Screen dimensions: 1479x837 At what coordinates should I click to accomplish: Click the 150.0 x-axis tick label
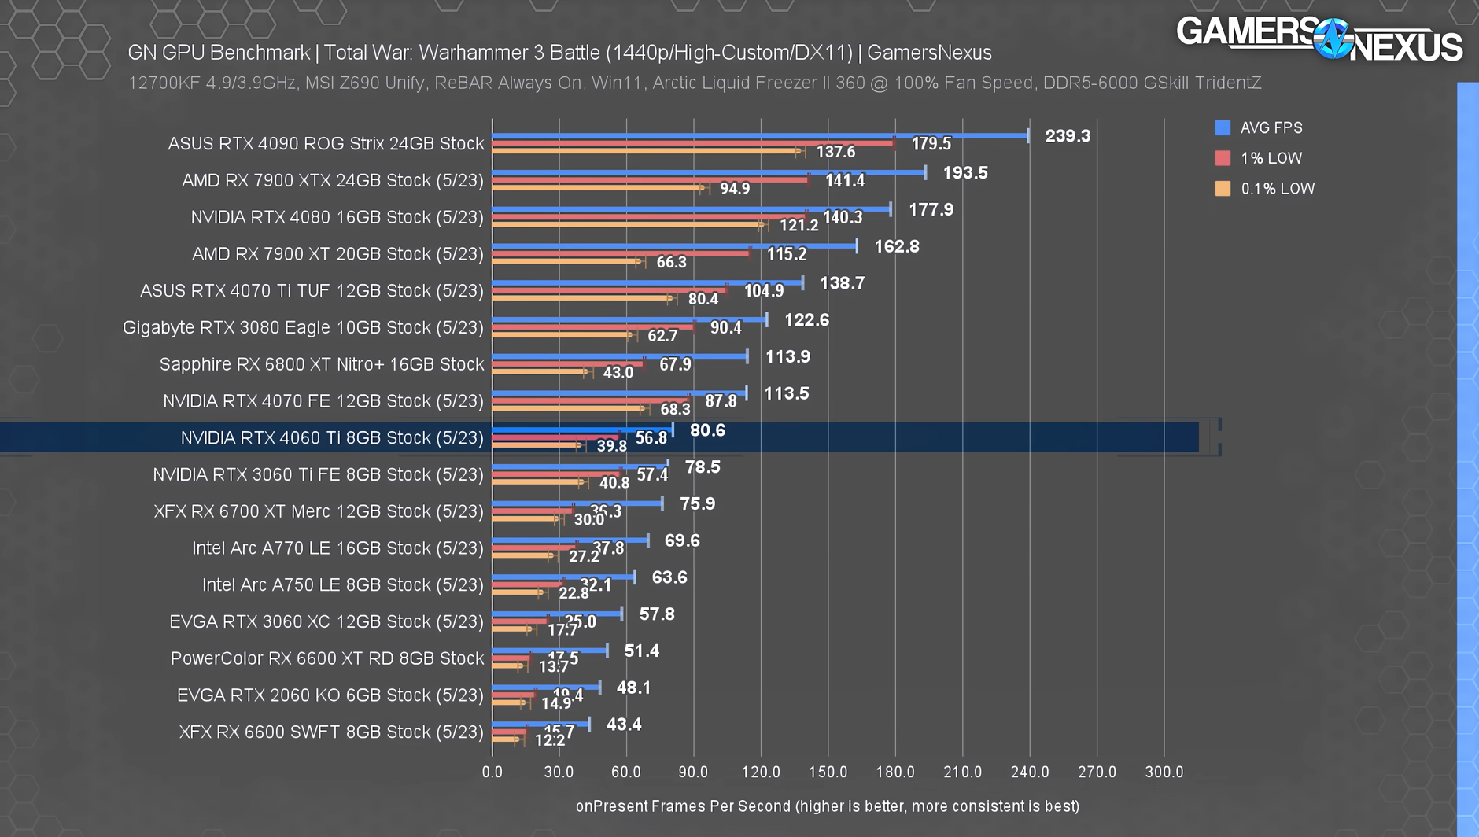point(828,772)
